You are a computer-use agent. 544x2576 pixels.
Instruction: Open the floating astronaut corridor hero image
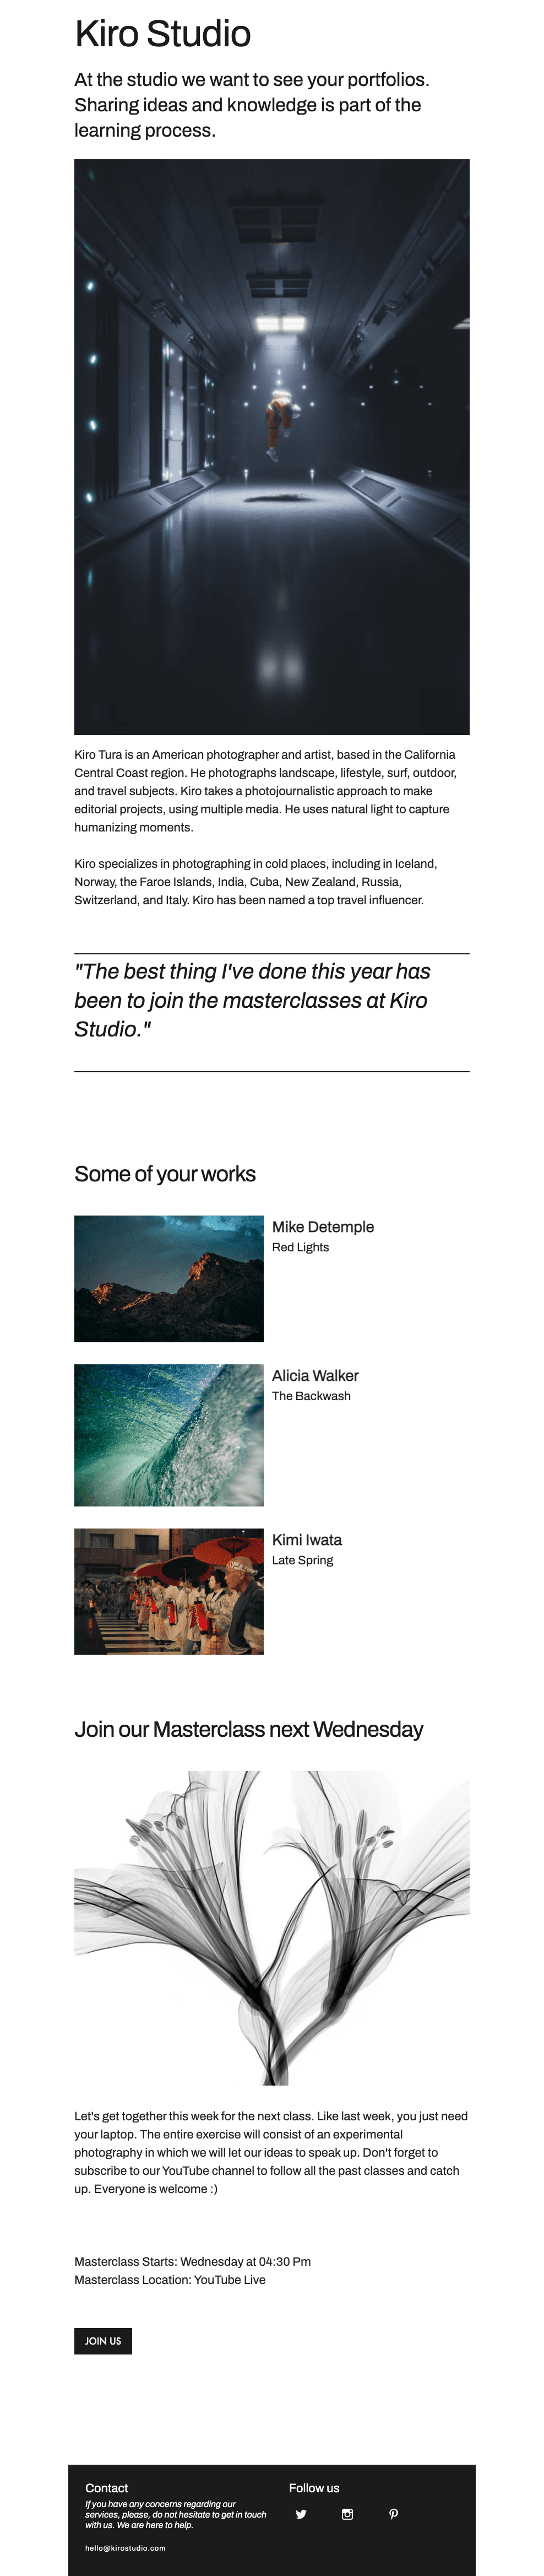point(272,447)
